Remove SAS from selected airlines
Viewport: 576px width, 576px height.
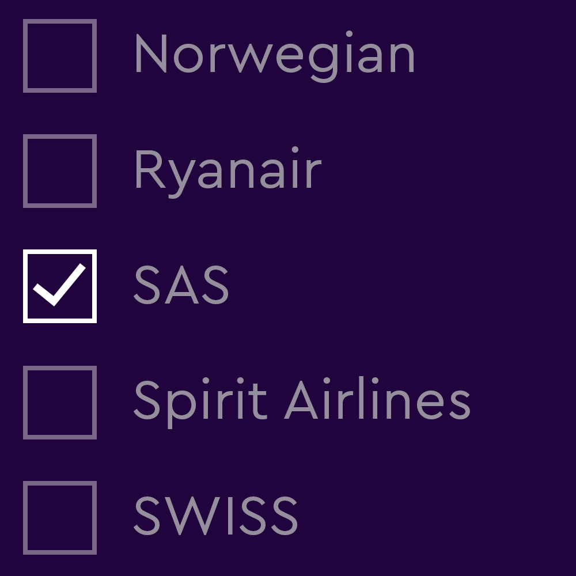click(60, 286)
